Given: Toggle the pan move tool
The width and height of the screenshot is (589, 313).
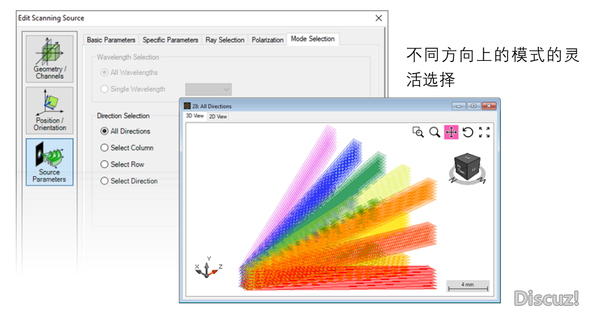Looking at the screenshot, I should coord(451,132).
